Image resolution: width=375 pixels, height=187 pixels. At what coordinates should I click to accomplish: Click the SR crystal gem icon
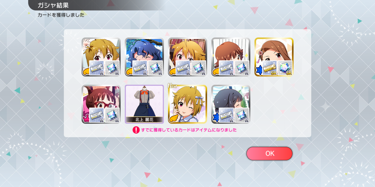[x=285, y=68]
